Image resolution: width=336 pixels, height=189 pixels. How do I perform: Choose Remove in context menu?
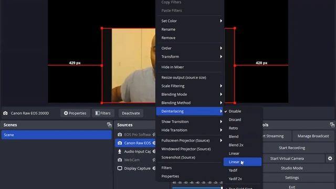pos(190,38)
